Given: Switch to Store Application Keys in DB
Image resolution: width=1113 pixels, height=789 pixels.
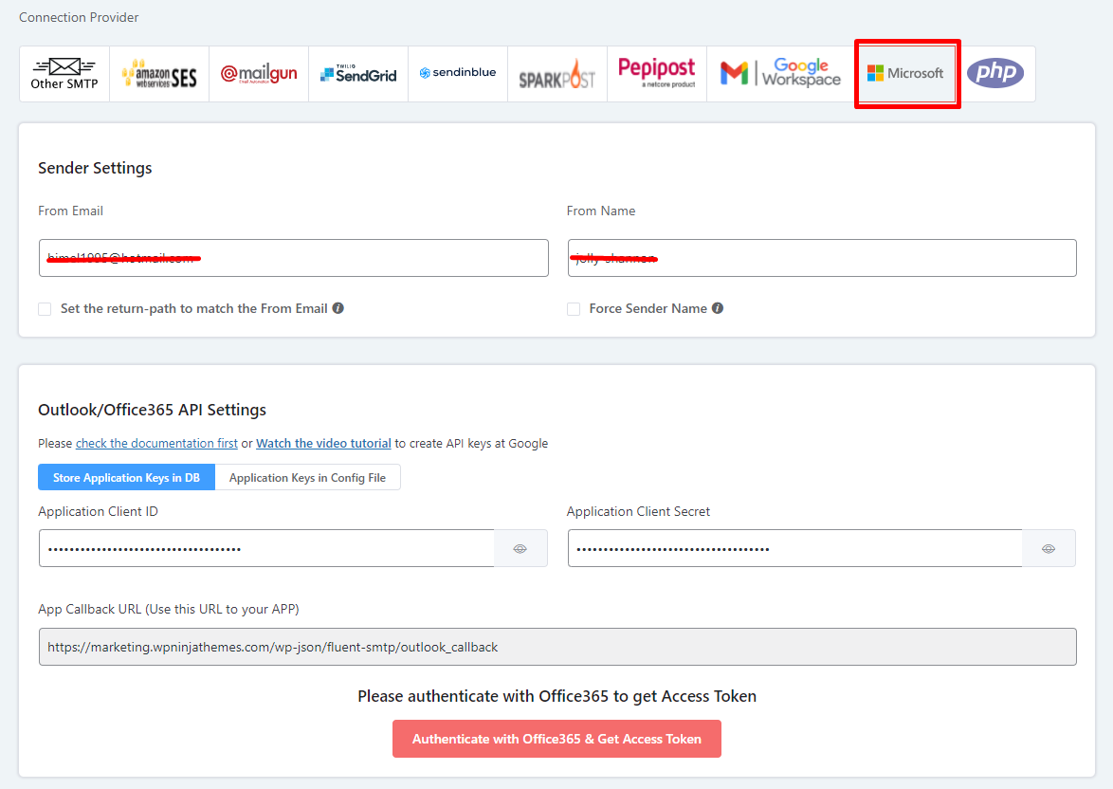Looking at the screenshot, I should pyautogui.click(x=126, y=477).
